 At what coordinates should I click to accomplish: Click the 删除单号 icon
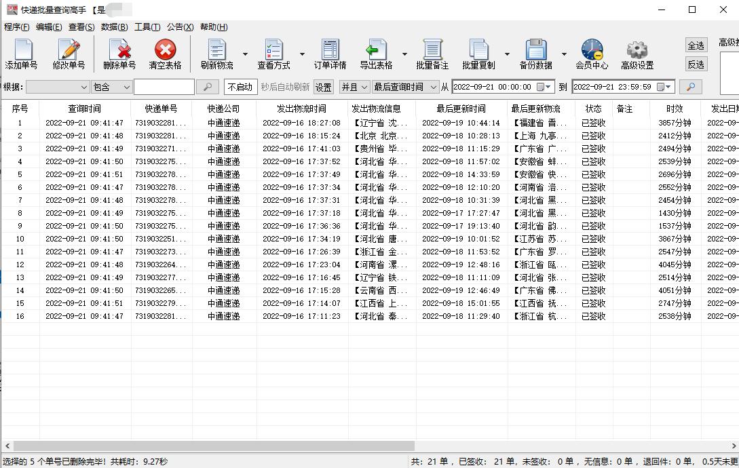119,54
